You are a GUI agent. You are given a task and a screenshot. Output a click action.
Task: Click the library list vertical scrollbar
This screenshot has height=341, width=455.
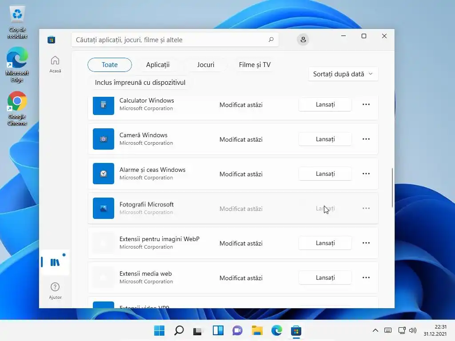point(392,188)
